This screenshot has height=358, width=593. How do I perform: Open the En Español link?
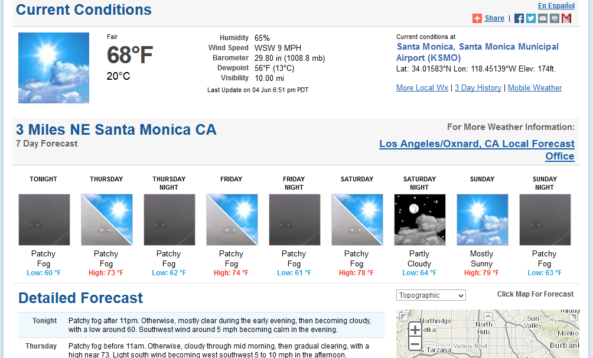(x=556, y=6)
